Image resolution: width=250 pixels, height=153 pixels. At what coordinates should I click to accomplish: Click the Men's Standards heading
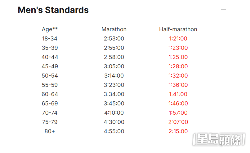pyautogui.click(x=53, y=10)
